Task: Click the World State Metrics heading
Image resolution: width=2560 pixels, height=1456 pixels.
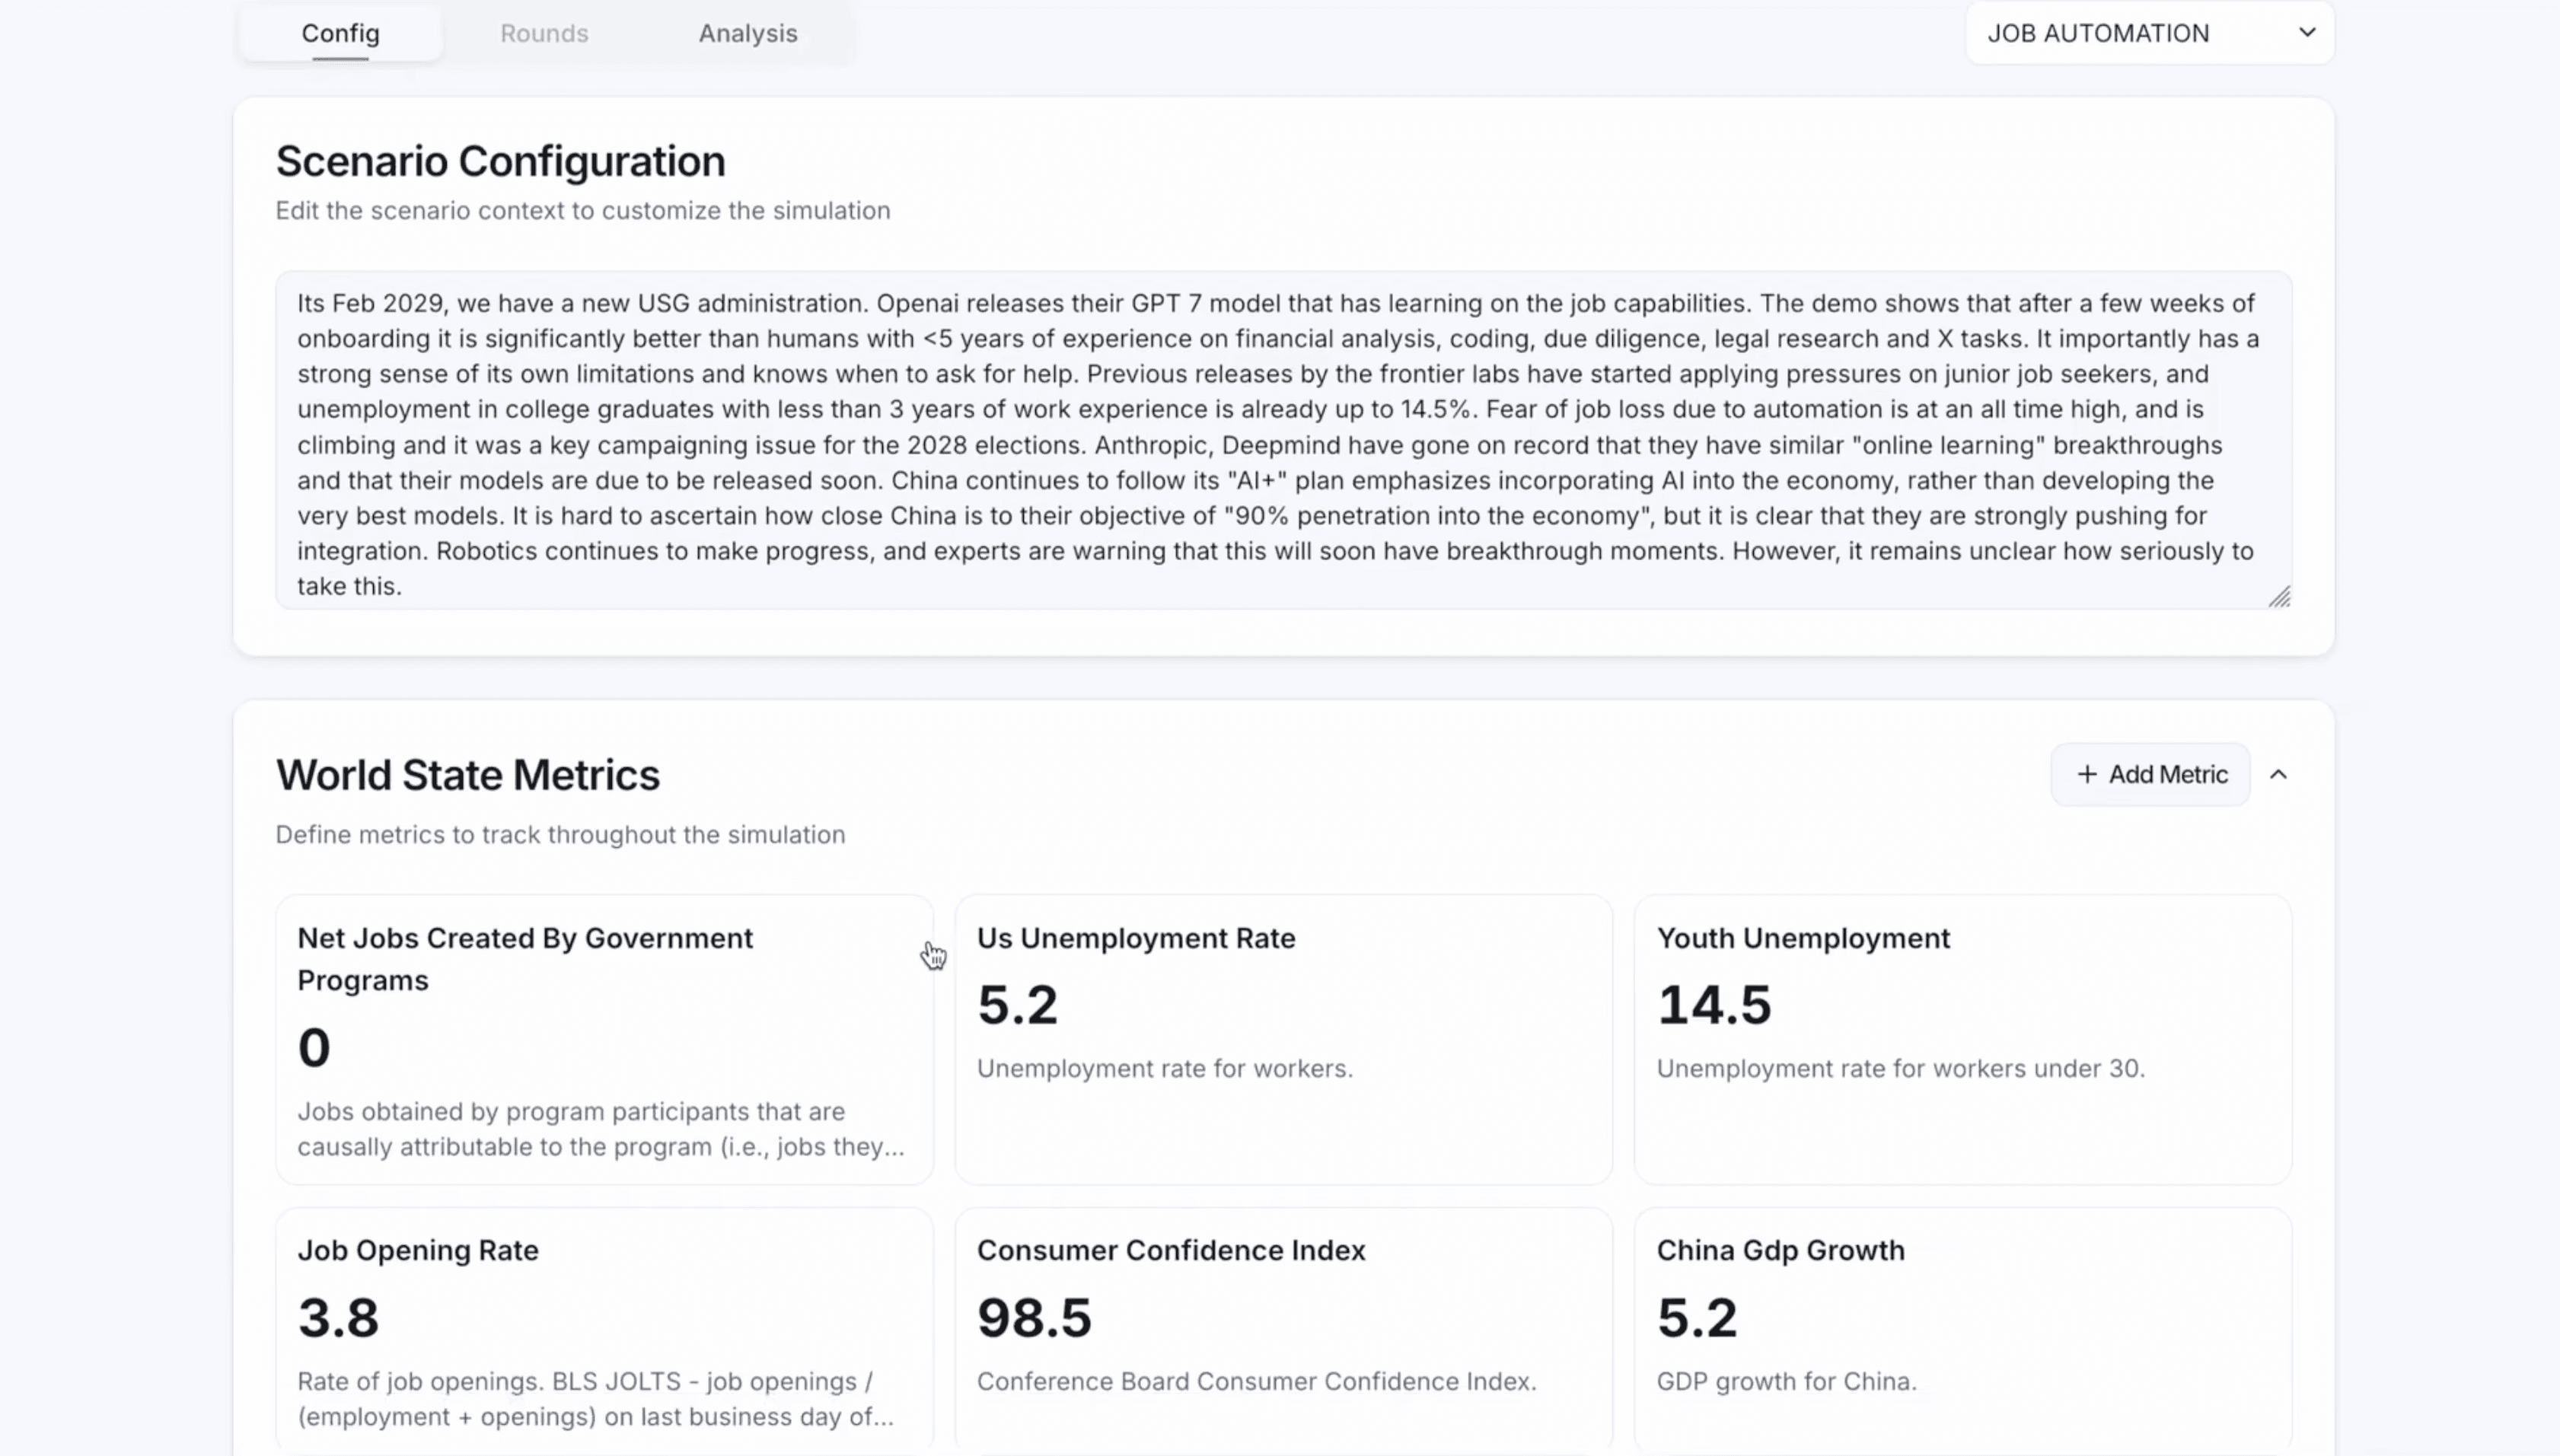Action: 468,775
